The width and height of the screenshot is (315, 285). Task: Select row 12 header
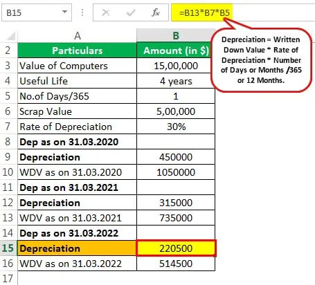click(8, 203)
